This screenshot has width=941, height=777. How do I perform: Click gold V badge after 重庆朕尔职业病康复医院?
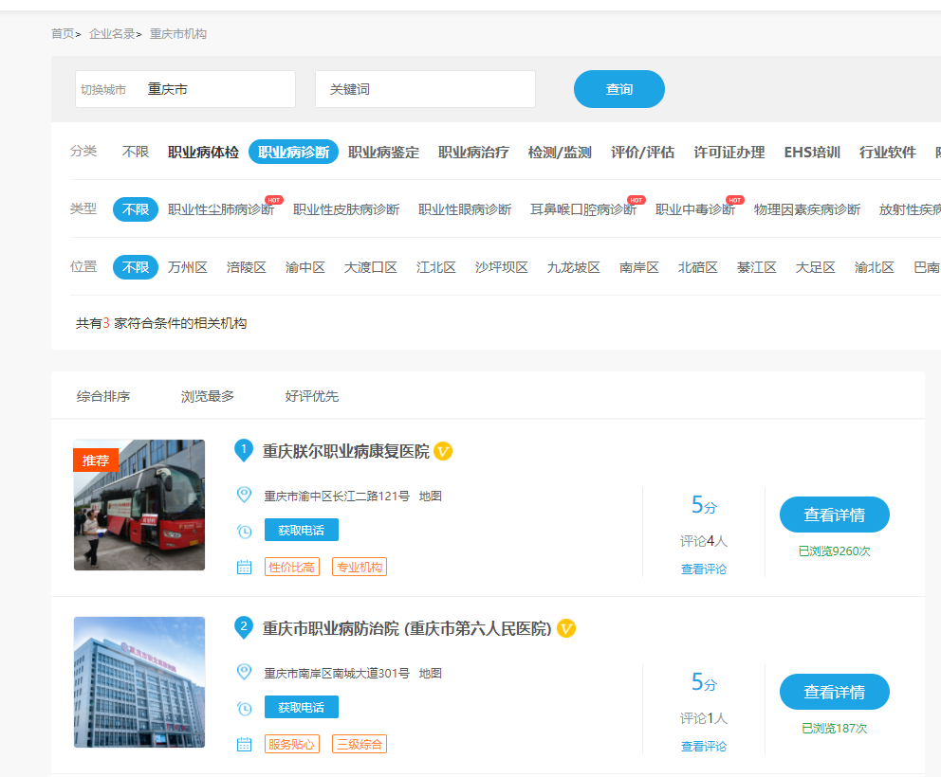[x=443, y=451]
